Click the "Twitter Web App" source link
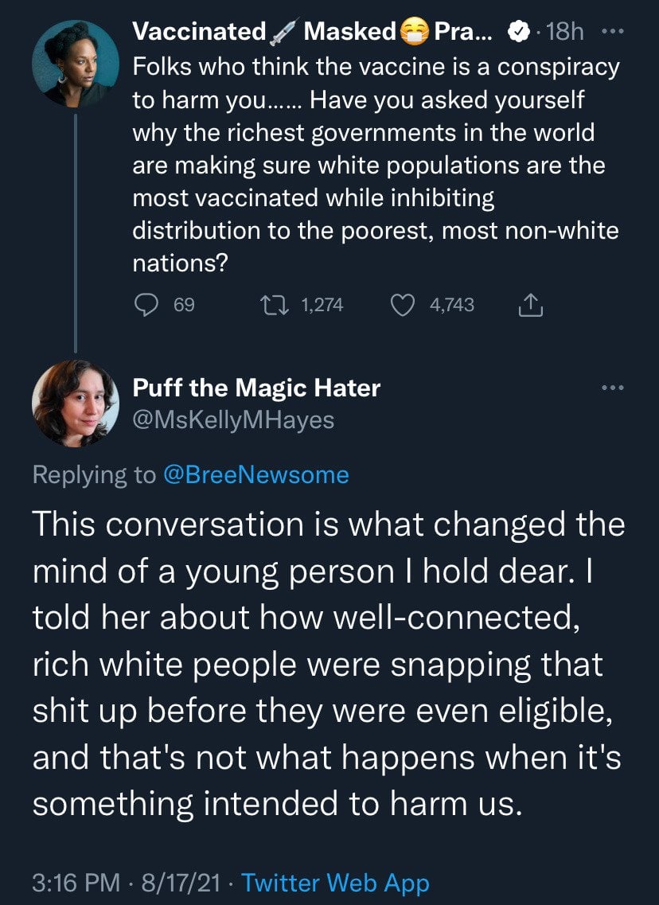 [x=335, y=883]
